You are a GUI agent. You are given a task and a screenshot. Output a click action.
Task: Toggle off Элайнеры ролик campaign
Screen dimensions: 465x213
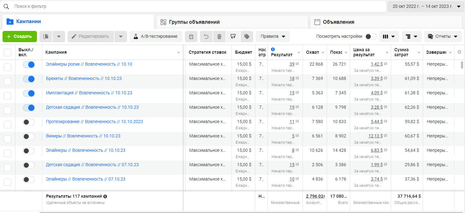[29, 65]
